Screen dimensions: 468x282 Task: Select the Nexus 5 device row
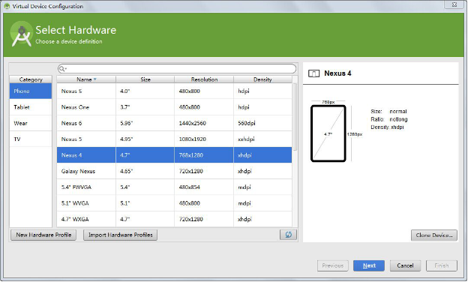(x=174, y=139)
